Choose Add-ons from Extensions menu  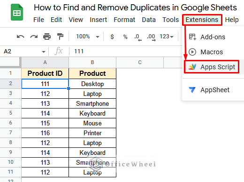click(213, 37)
